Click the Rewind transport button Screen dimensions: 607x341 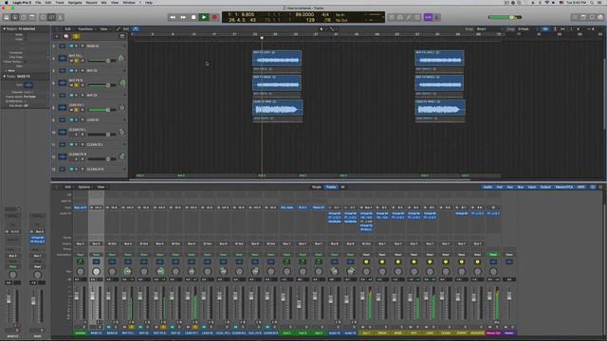(173, 17)
